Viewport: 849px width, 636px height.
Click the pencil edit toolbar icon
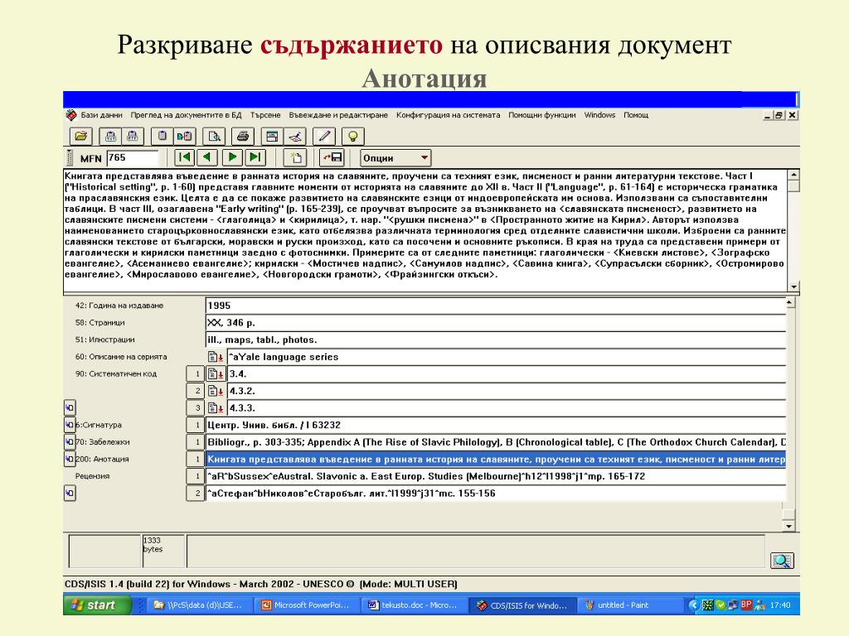[324, 137]
